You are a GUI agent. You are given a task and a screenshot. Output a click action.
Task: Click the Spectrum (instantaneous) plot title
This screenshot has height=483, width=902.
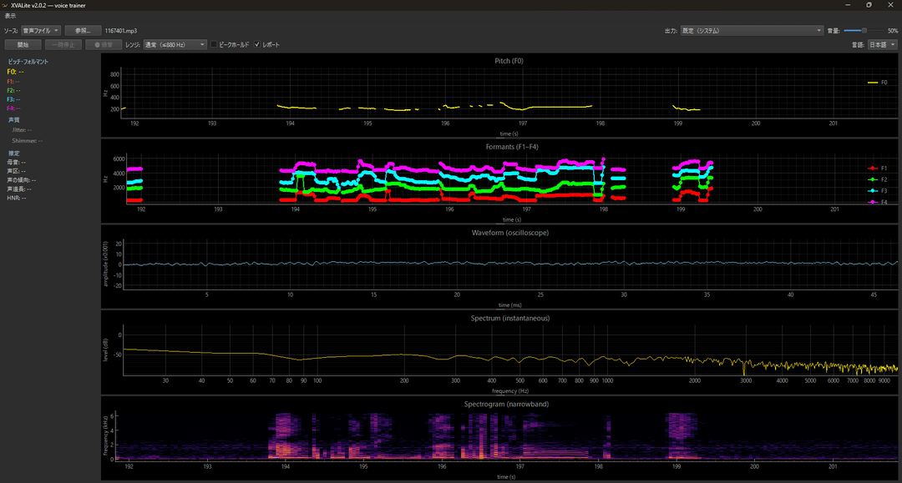[x=509, y=318]
